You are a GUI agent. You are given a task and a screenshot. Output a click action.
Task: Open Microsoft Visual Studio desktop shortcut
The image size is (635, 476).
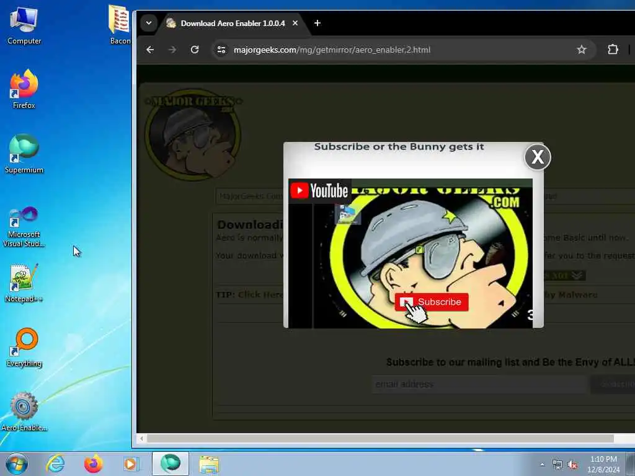pos(24,226)
